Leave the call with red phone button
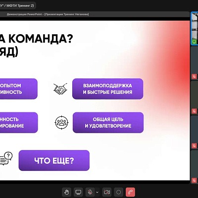 [130, 192]
